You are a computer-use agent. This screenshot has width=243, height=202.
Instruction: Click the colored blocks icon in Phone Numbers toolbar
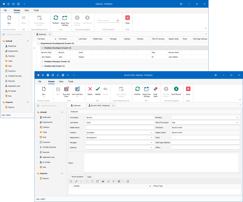[103, 181]
